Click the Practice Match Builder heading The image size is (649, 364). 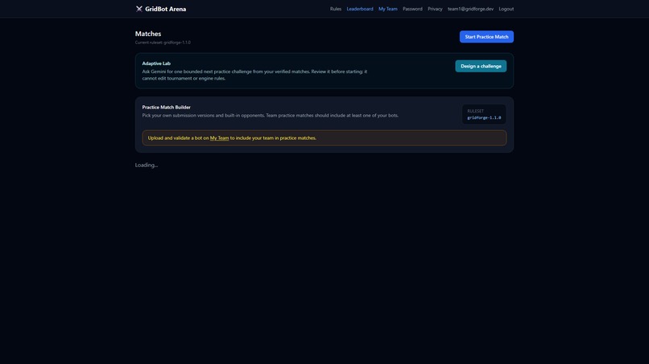click(166, 107)
